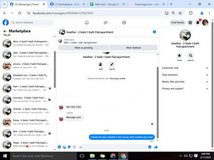Image resolution: width=214 pixels, height=160 pixels.
Task: Bookmark this page with the star icon
Action: (180, 13)
